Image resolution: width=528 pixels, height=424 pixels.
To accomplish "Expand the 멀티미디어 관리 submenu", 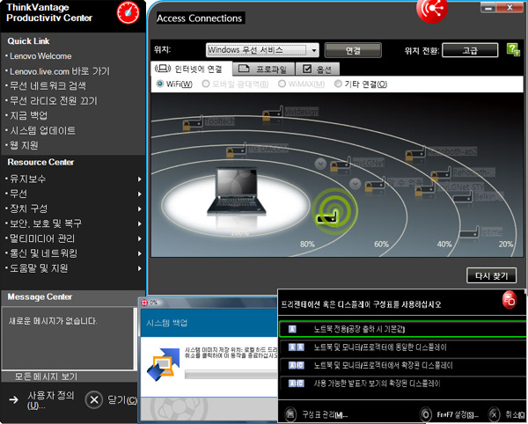I will coord(139,239).
